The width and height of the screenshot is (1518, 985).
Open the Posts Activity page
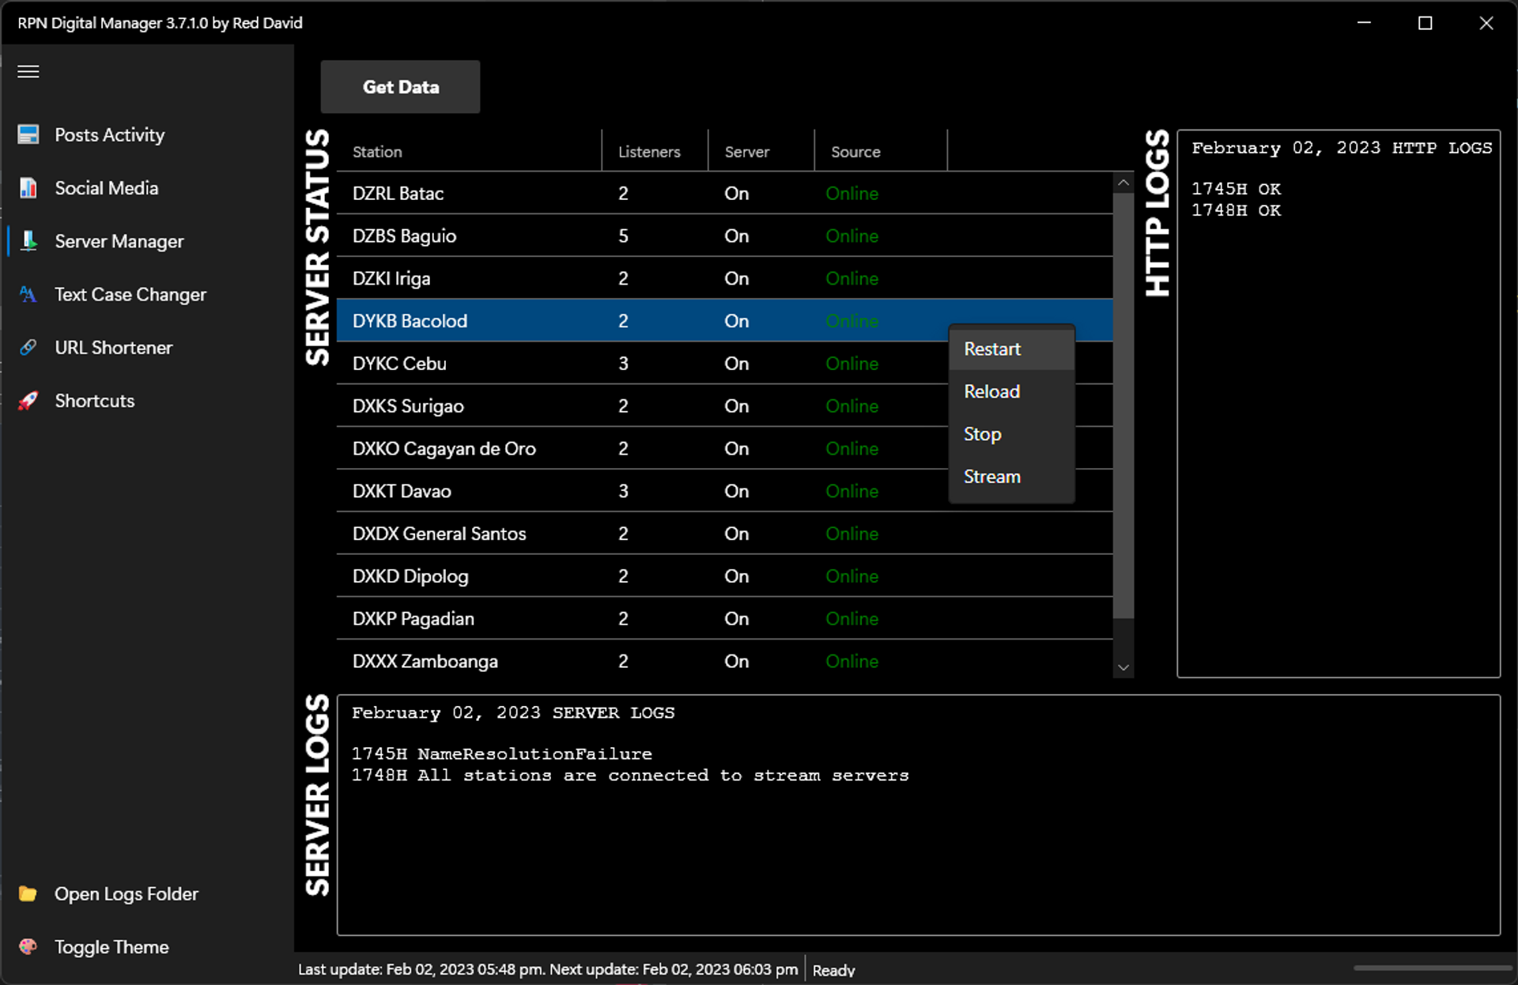pyautogui.click(x=110, y=135)
